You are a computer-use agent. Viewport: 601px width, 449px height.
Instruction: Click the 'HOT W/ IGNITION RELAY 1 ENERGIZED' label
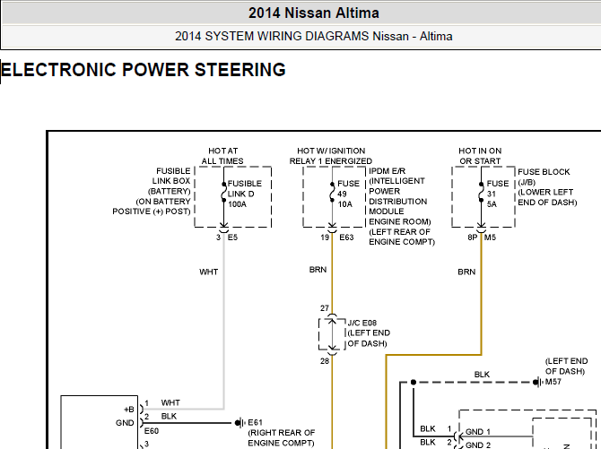pyautogui.click(x=331, y=156)
